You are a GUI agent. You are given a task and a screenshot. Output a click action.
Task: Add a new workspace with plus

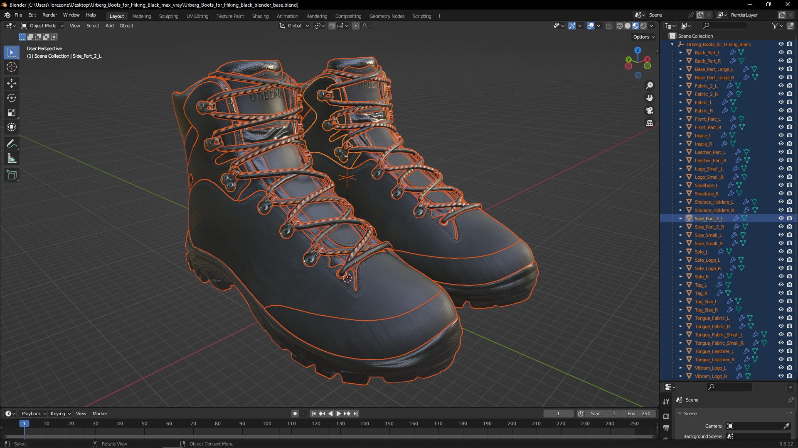pyautogui.click(x=439, y=16)
